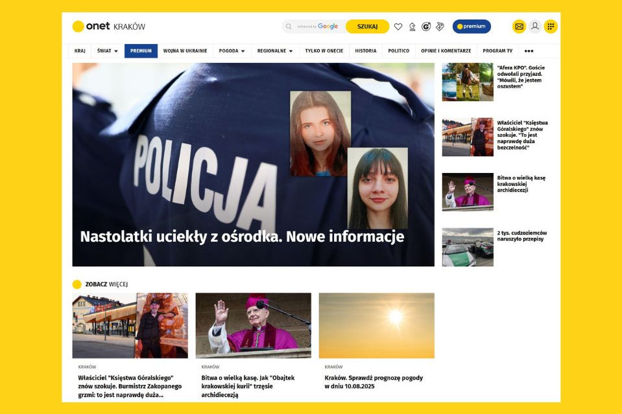
Task: Open the ZOBACZ WIĘCEJ link
Action: coord(106,283)
